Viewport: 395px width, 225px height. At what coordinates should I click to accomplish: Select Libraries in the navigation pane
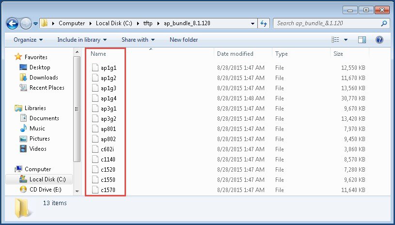pos(35,108)
